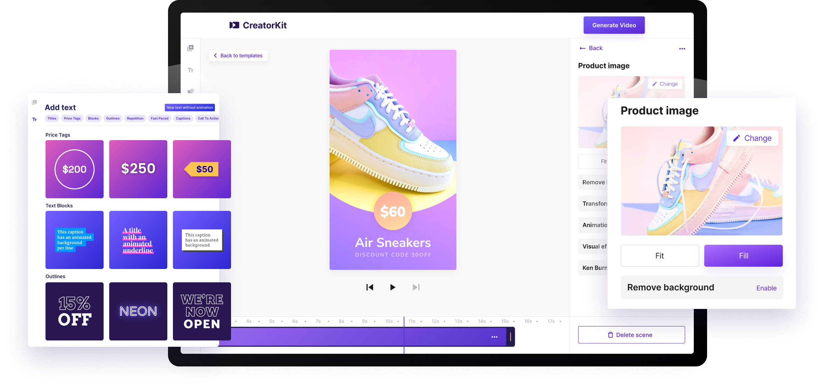This screenshot has width=824, height=386.
Task: Click the 5s mark on the timeline ruler
Action: pos(272,321)
